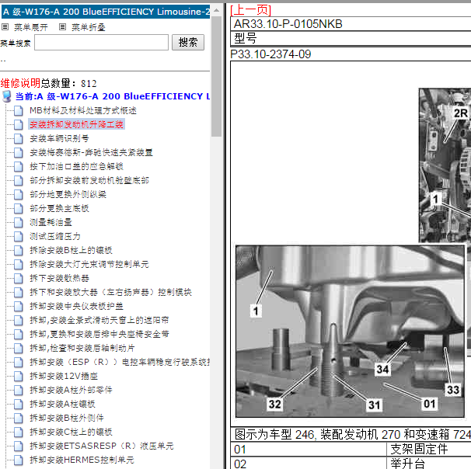Open 拆卸安装（ESP（R））电控车辆稳定行驶系统 entry
Image resolution: width=471 pixels, height=469 pixels.
point(120,362)
